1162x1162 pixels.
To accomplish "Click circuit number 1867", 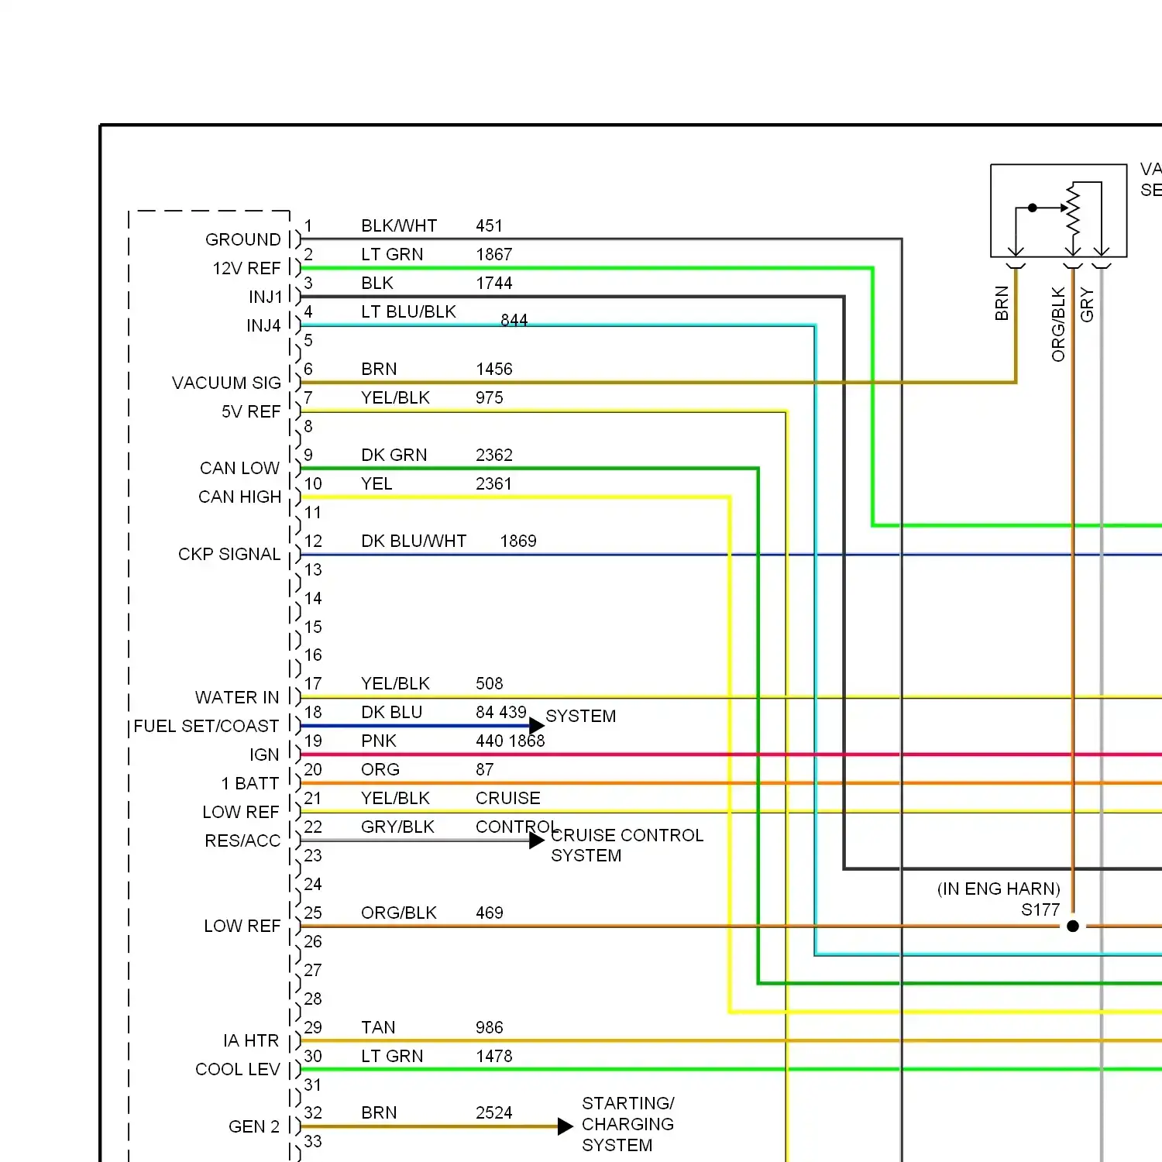I will 494,254.
